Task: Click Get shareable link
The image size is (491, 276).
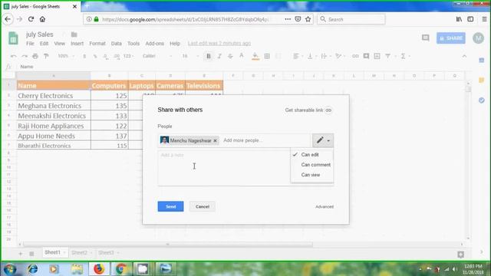Action: click(308, 110)
